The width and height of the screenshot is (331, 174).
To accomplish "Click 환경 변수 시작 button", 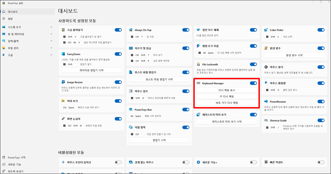I will click(x=294, y=55).
